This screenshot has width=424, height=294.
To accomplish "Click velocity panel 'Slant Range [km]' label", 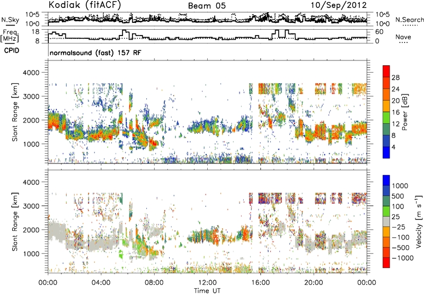I will [x=15, y=221].
